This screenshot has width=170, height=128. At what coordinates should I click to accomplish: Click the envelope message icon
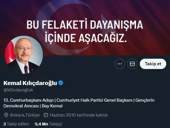click(132, 64)
